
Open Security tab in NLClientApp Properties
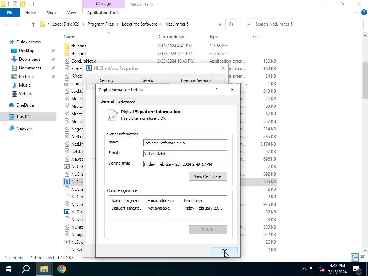[x=106, y=80]
